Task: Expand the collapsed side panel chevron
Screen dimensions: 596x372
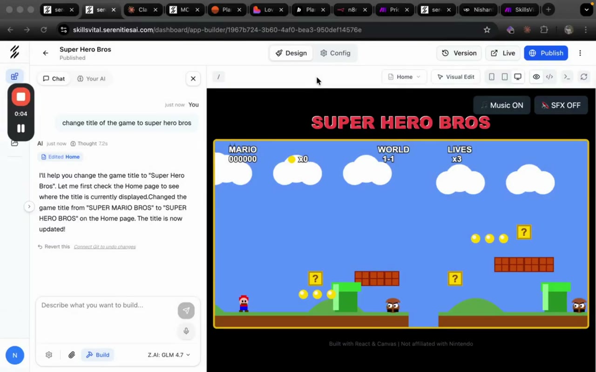Action: pyautogui.click(x=29, y=206)
